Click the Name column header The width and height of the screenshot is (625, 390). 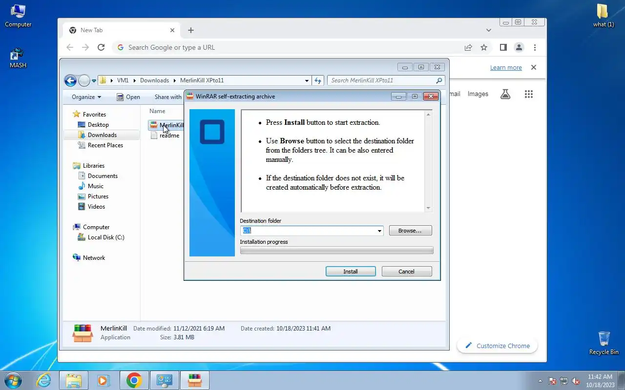(157, 111)
